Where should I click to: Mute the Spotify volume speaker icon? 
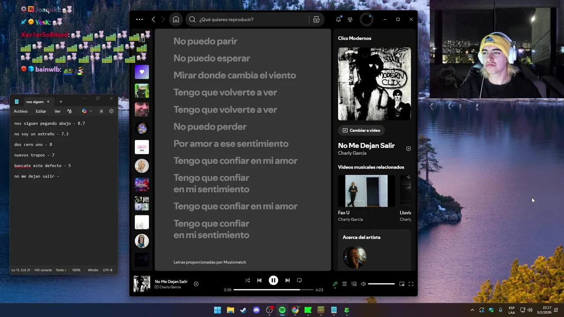[x=364, y=284]
